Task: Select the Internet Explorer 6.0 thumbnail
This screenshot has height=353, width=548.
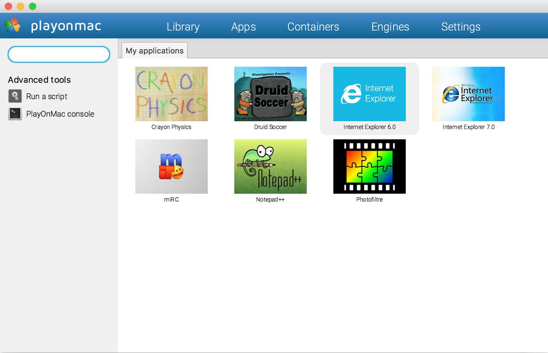Action: (369, 94)
